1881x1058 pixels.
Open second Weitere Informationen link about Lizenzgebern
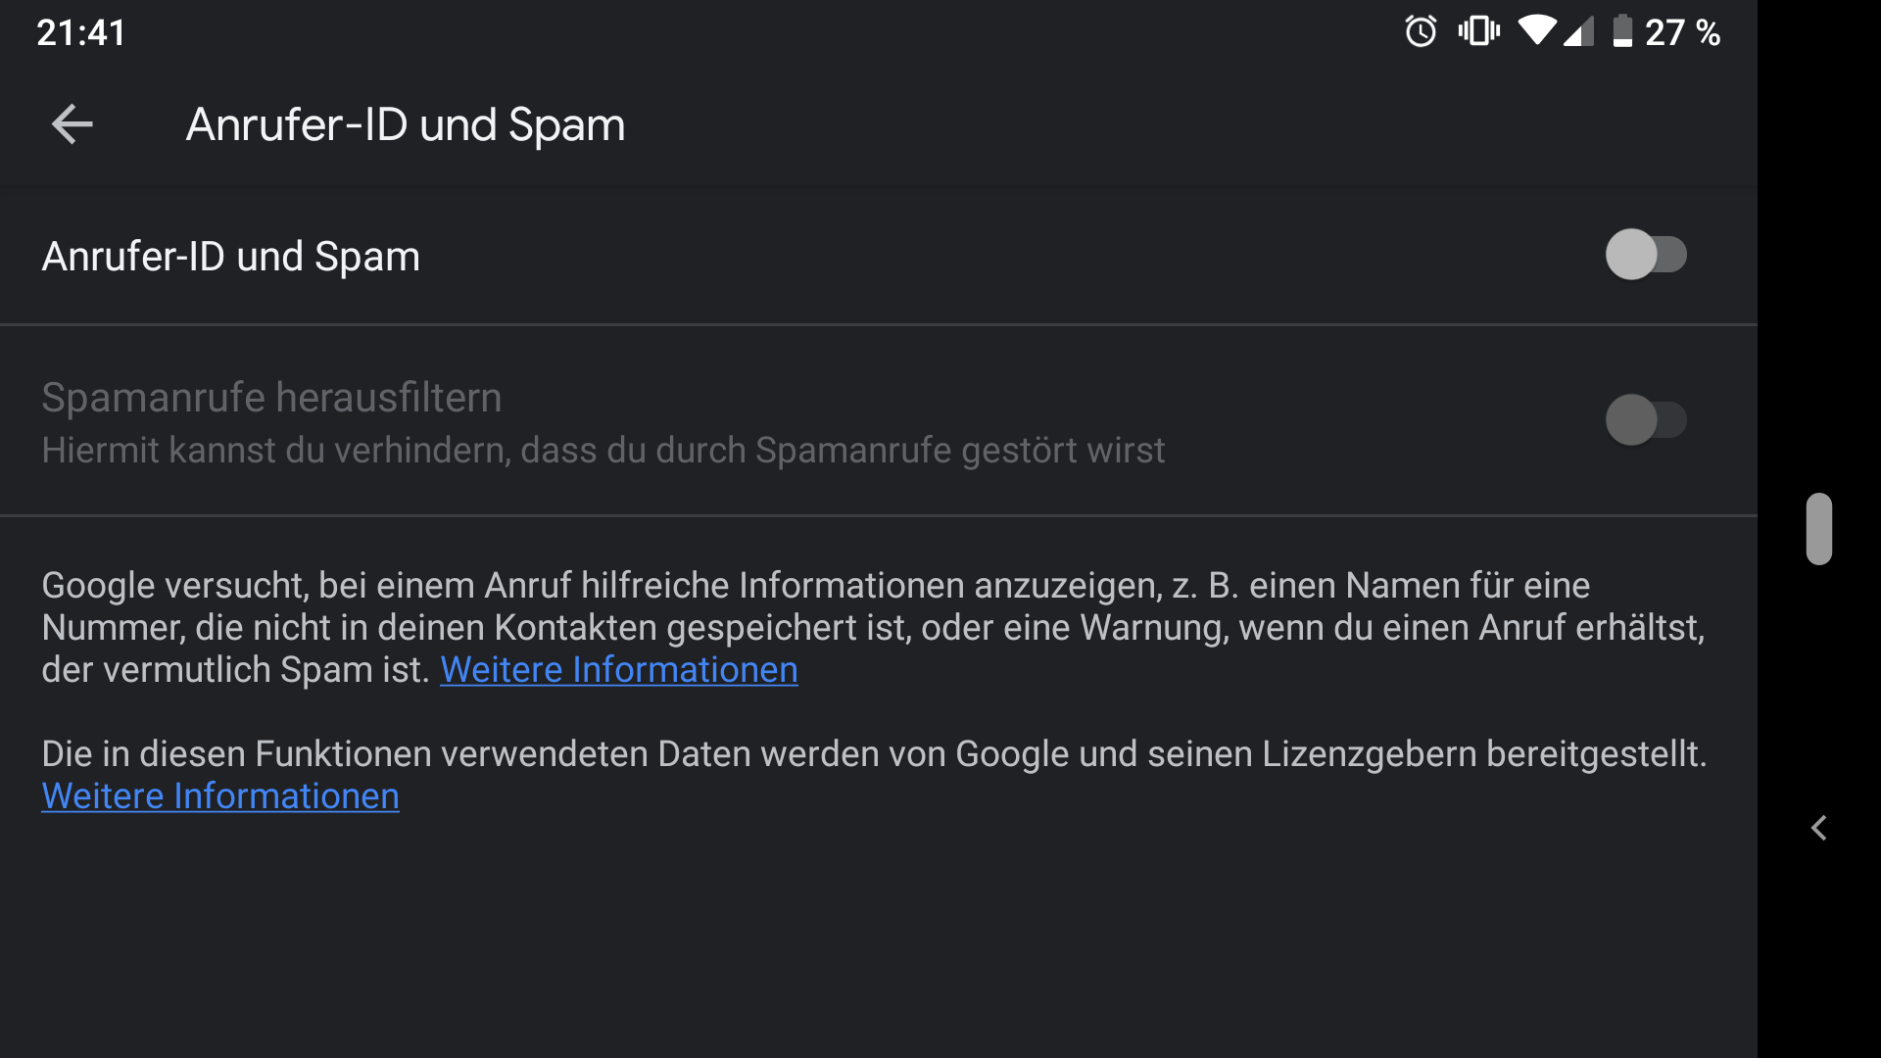[x=220, y=796]
